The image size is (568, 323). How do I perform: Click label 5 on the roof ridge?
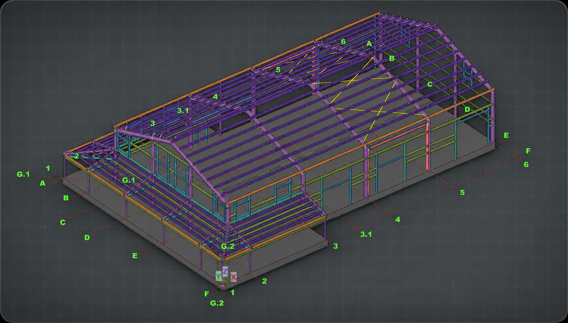(x=278, y=70)
